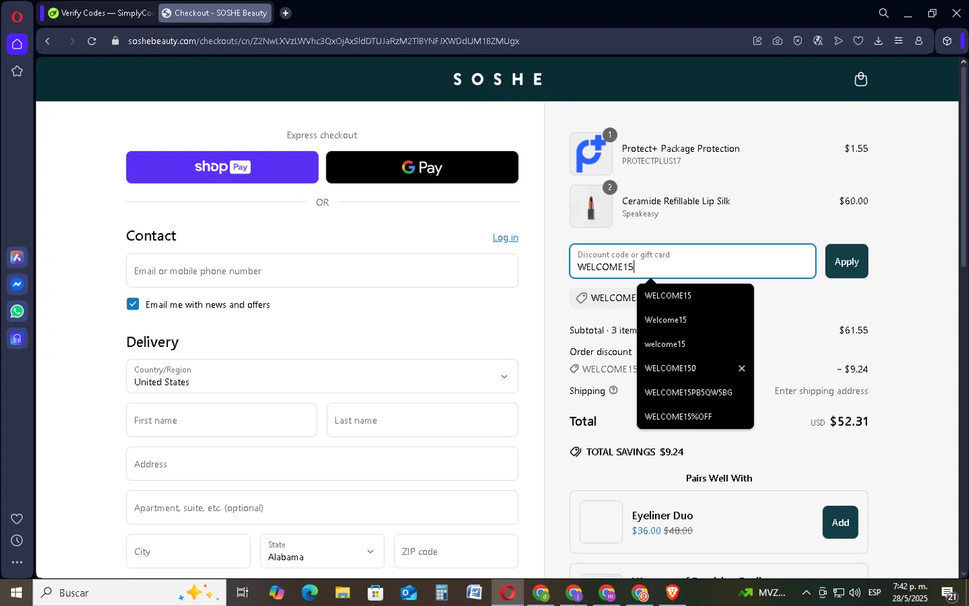The image size is (969, 606).
Task: Open File Explorer from taskbar
Action: pos(342,592)
